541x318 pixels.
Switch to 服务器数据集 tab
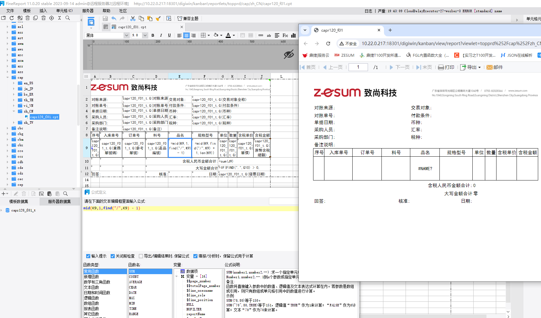point(59,201)
